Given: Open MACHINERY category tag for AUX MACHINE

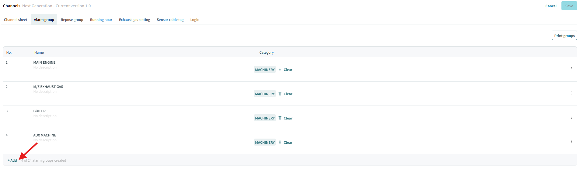Looking at the screenshot, I should click(x=265, y=142).
